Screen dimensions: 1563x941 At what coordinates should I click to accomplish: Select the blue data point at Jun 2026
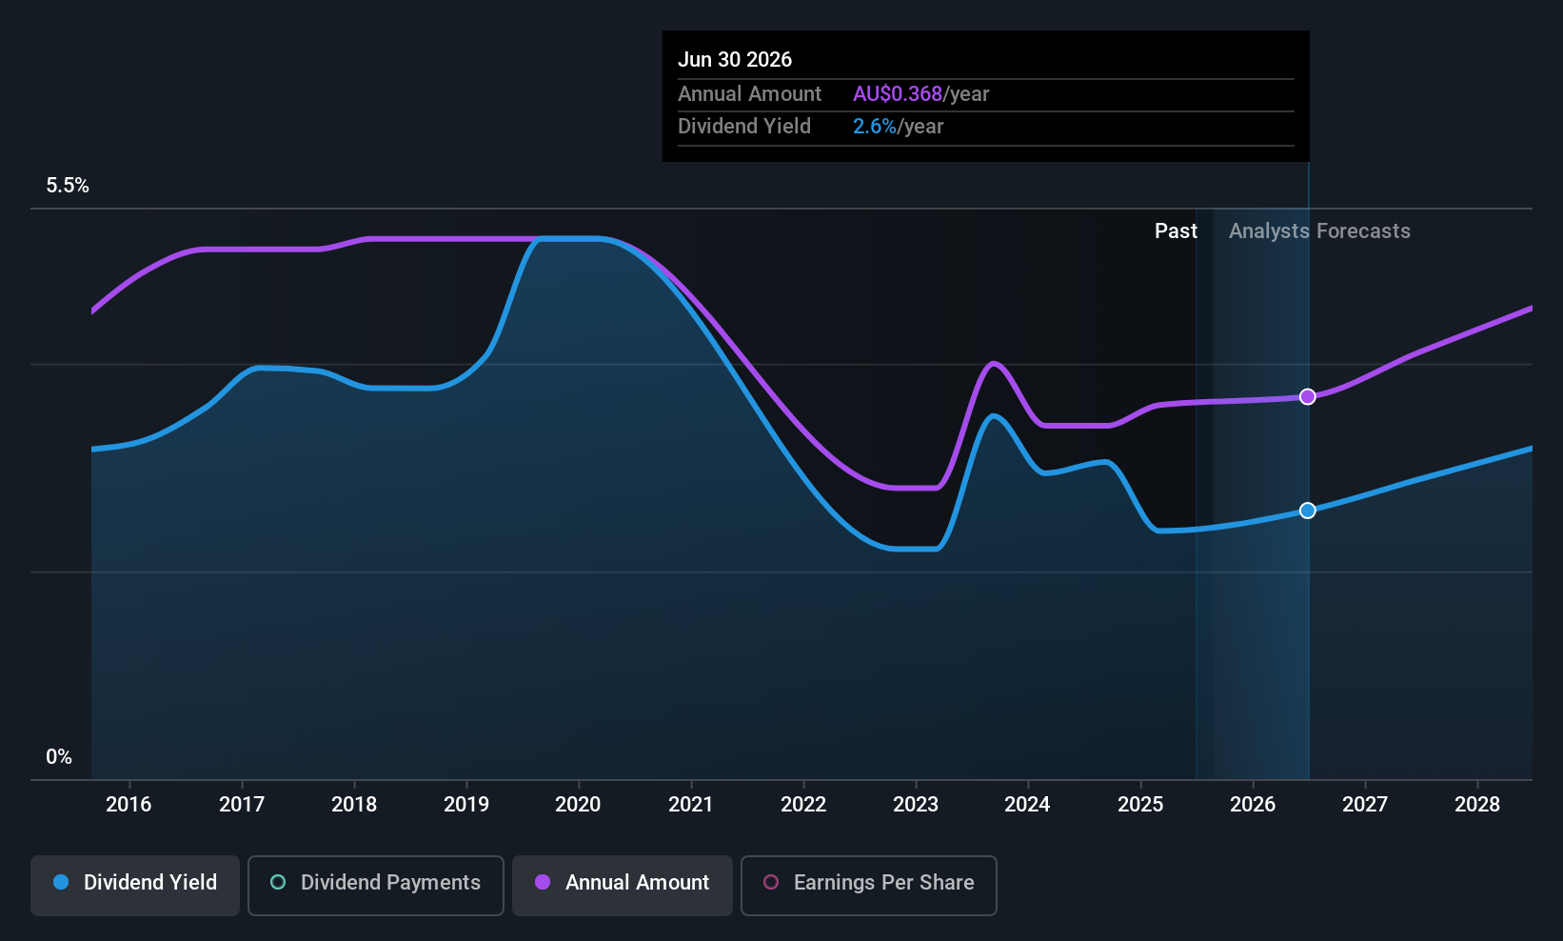(1308, 511)
